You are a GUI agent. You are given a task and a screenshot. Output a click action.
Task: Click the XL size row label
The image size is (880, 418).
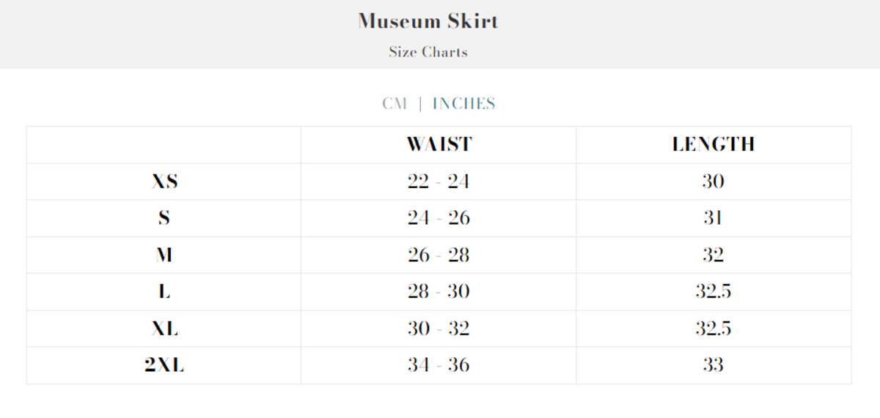164,329
